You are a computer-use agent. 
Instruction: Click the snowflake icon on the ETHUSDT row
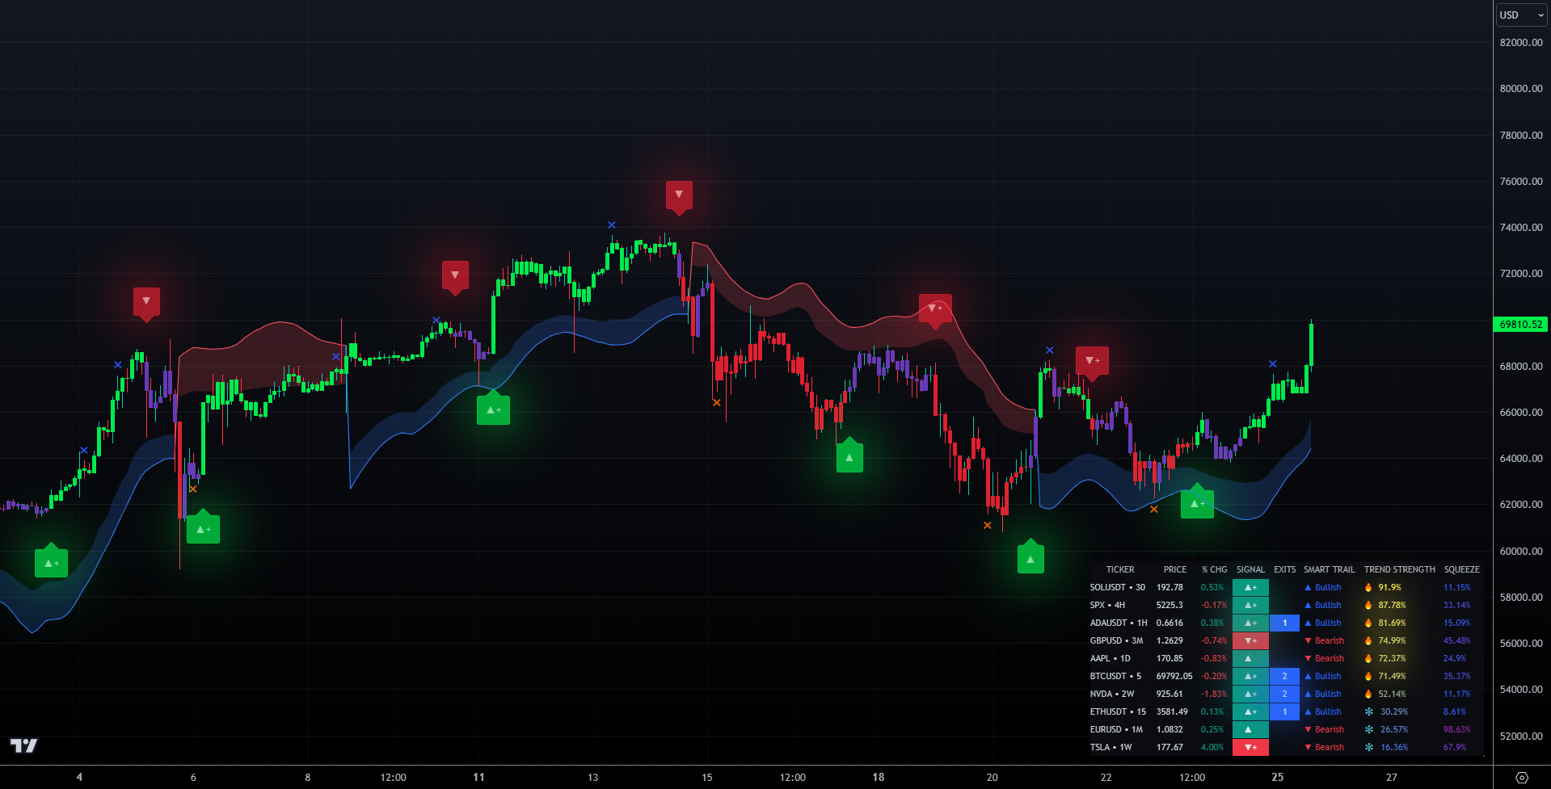click(1368, 711)
